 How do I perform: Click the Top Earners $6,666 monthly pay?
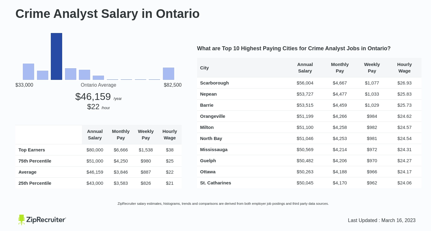click(x=121, y=150)
